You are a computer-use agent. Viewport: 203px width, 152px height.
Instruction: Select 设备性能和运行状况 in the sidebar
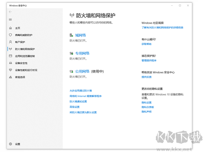pyautogui.click(x=26, y=70)
